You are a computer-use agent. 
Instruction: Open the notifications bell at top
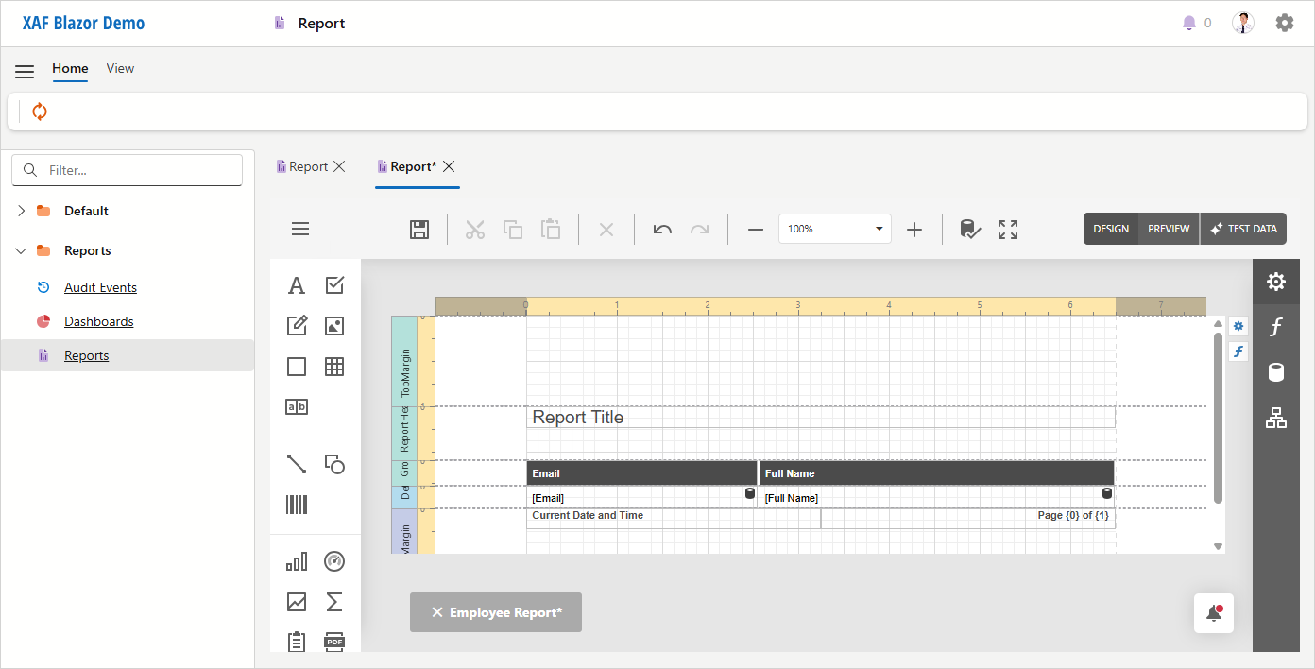(1189, 23)
